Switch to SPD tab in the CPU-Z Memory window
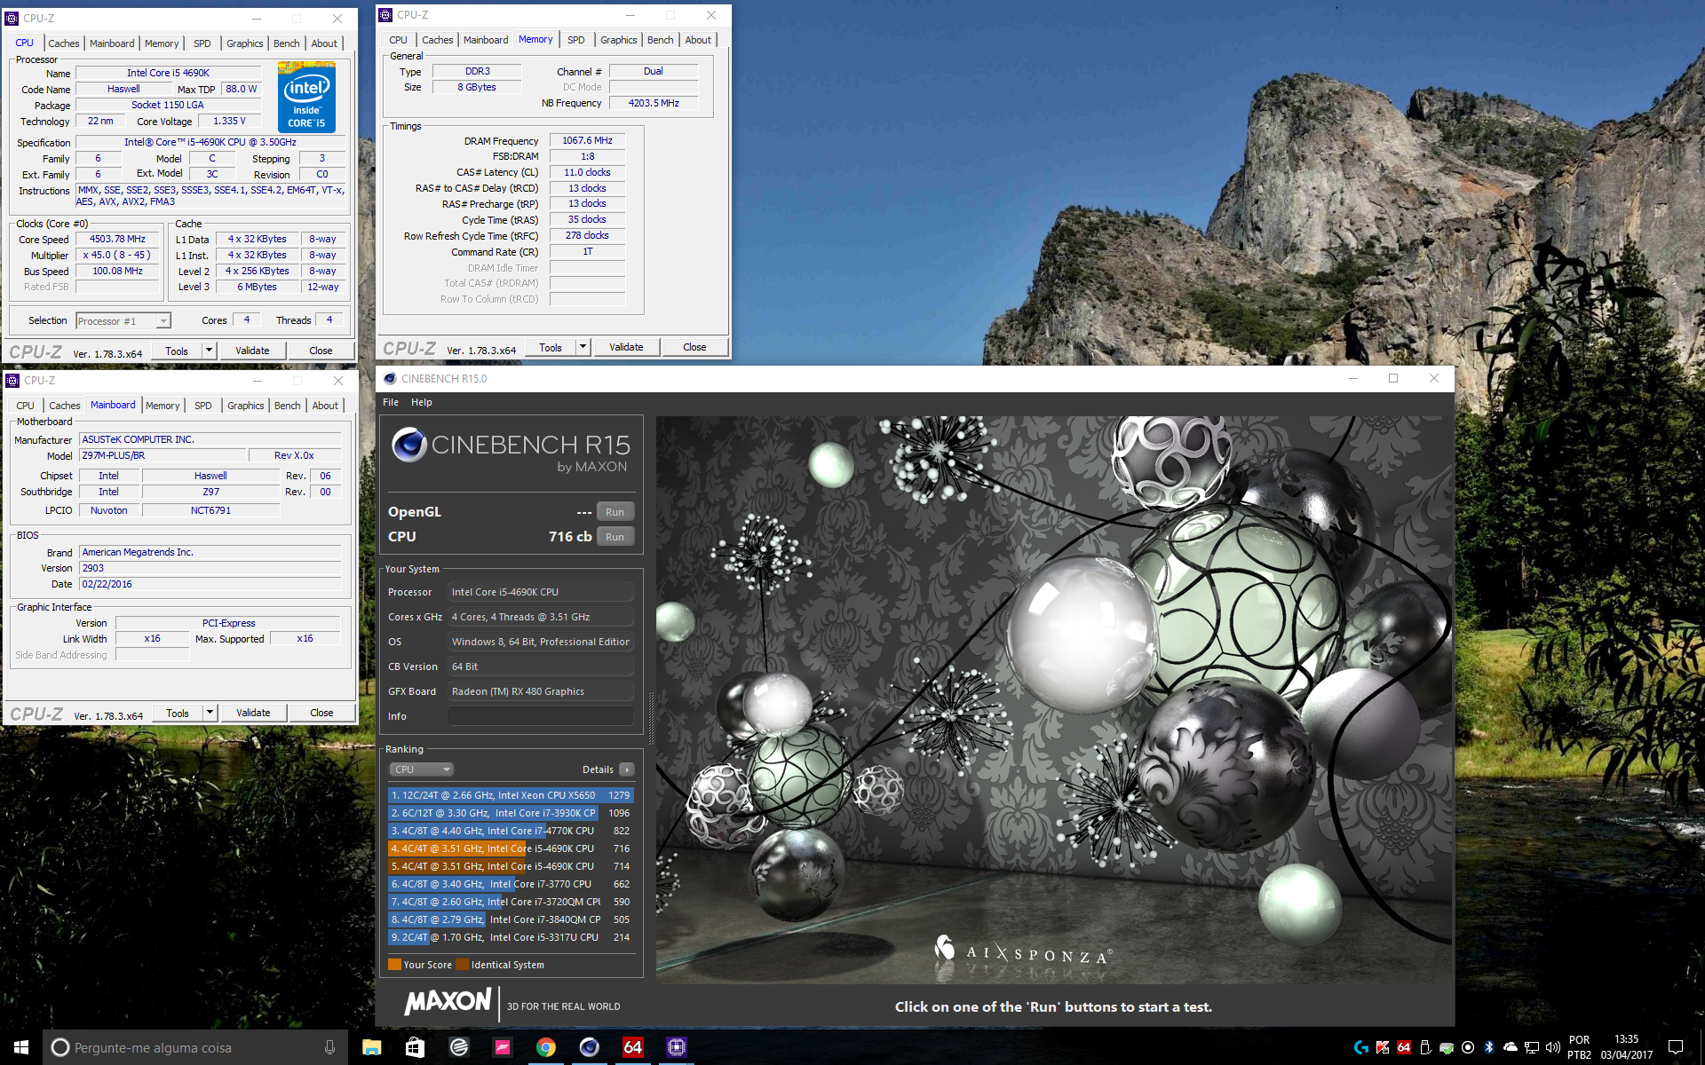This screenshot has width=1705, height=1065. (576, 40)
